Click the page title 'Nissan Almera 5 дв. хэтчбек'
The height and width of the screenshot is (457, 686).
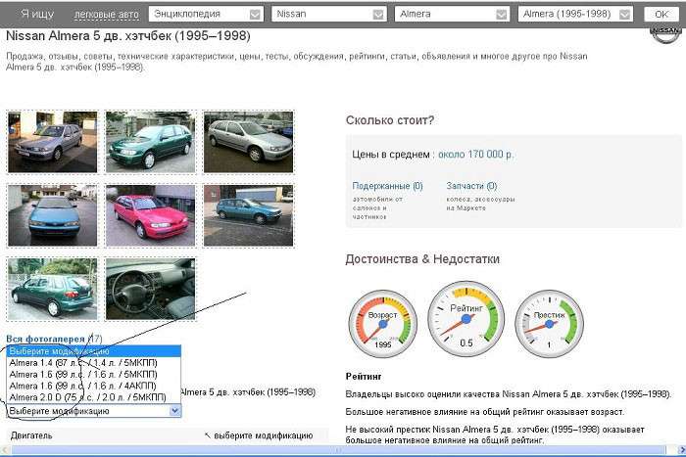(x=128, y=36)
